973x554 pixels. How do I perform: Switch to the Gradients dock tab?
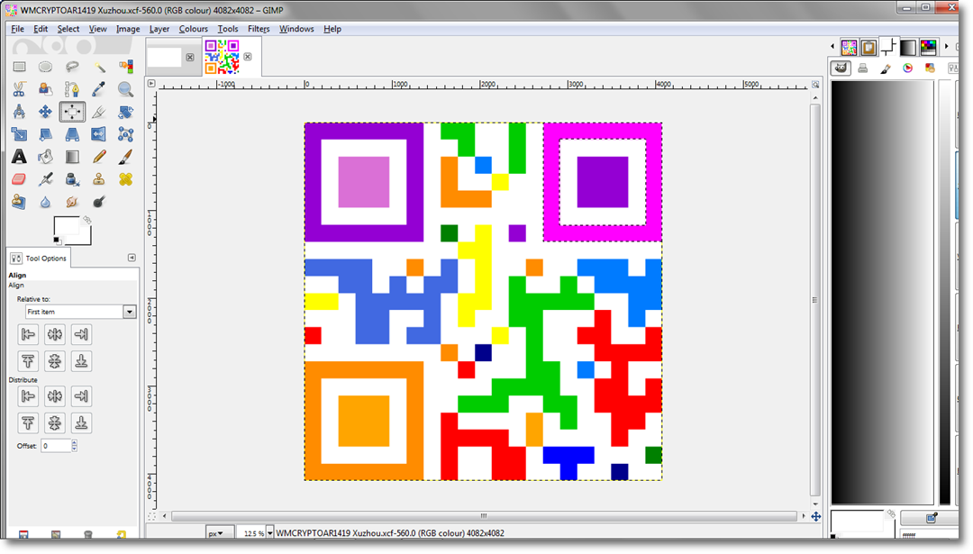coord(908,47)
